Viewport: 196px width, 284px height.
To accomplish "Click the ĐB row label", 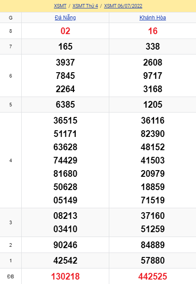I will [11, 276].
